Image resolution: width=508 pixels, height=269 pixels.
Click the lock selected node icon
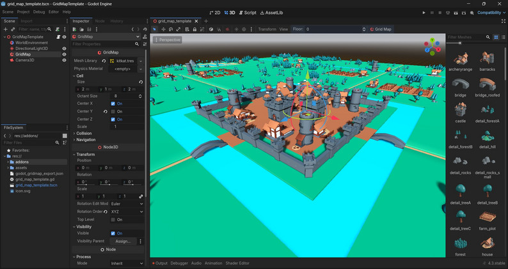tap(194, 29)
